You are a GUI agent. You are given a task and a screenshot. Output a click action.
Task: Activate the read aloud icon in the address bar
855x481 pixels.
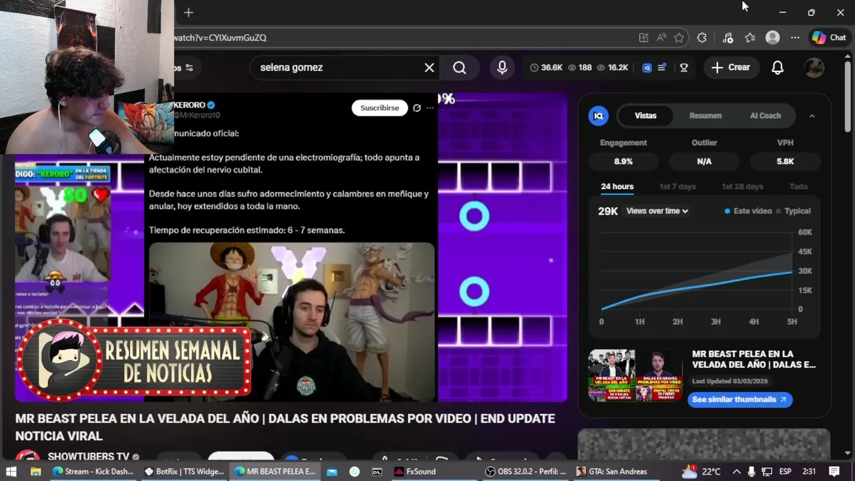tap(661, 37)
